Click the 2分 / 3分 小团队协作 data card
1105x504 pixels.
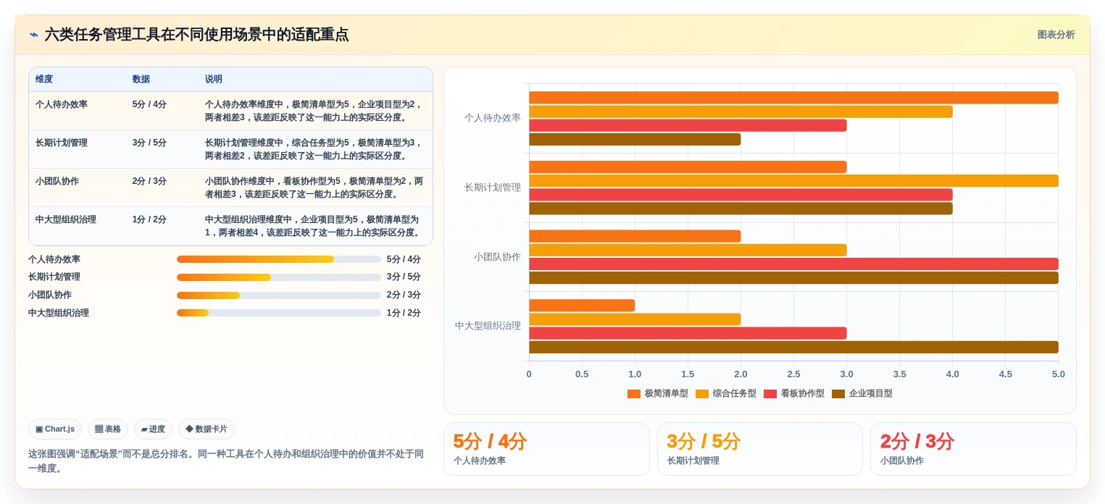click(973, 449)
